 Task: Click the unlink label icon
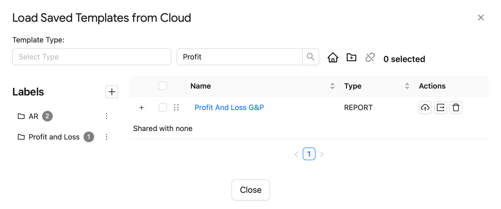[x=370, y=57]
